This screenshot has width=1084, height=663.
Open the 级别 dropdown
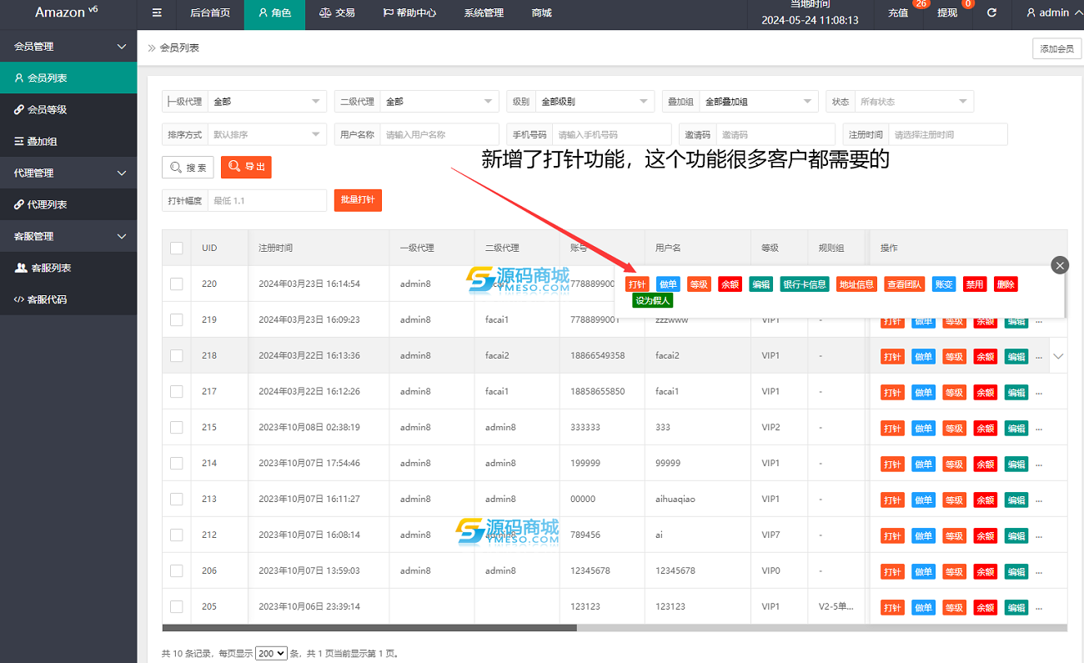595,102
